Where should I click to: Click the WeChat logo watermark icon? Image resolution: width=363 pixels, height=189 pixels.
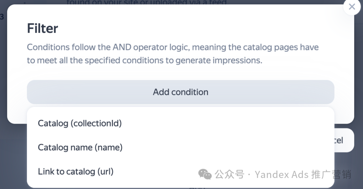click(x=205, y=174)
